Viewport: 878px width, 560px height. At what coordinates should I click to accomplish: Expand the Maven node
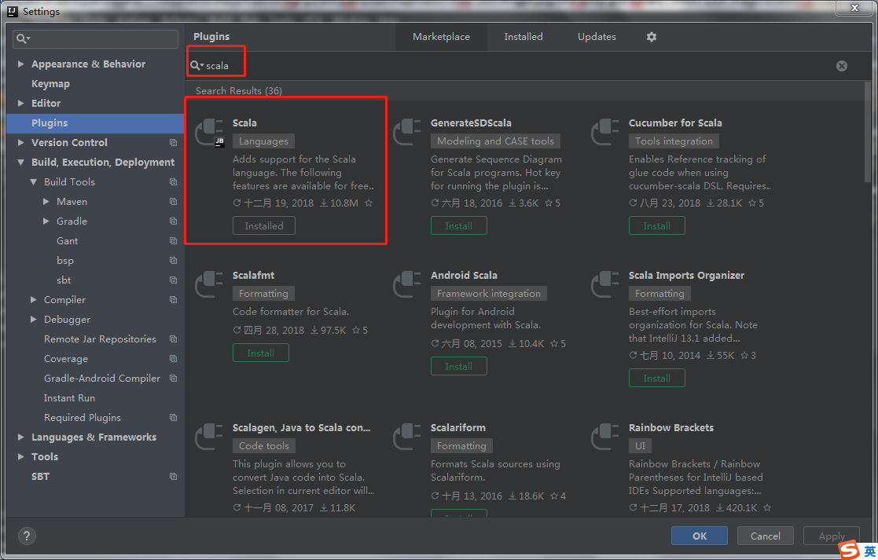point(46,201)
